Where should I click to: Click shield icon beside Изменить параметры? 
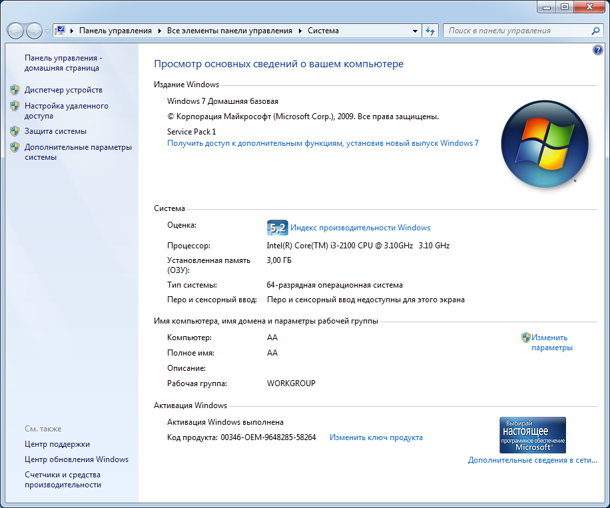pyautogui.click(x=526, y=338)
